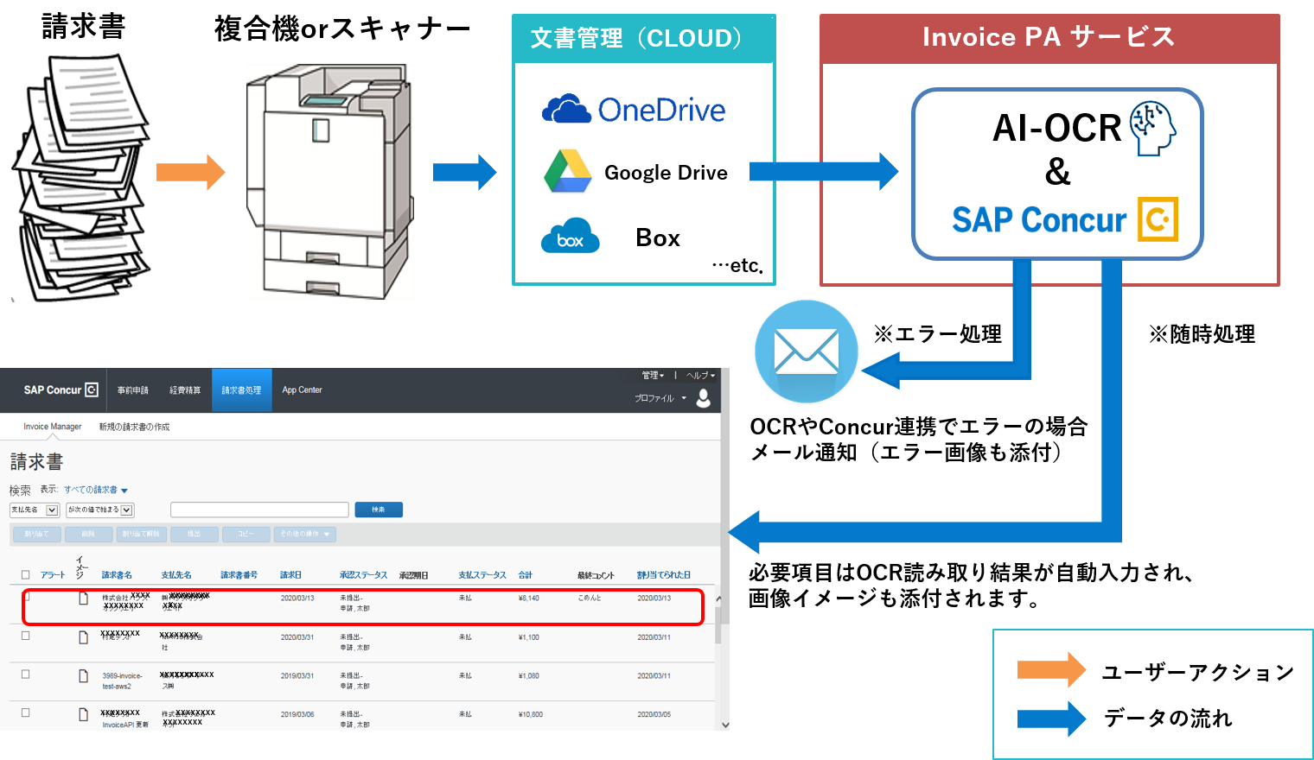Click the blue mail envelope icon
This screenshot has width=1314, height=760.
[x=806, y=351]
